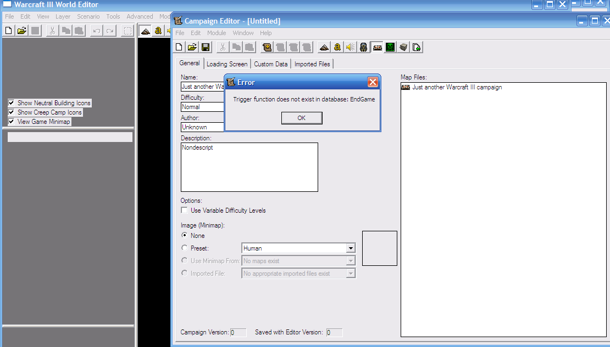Select 'Just another Warcraft III campaign' map file
610x347 pixels.
click(x=451, y=87)
